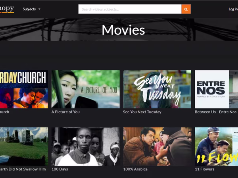Open the A Picture of You thumbnail

(x=85, y=89)
